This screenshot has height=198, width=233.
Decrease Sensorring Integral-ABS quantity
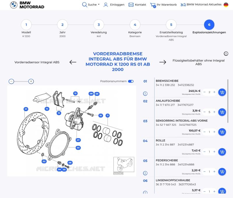tap(204, 132)
